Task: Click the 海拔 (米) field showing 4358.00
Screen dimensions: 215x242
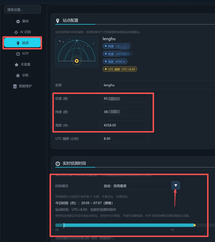Action: click(x=125, y=125)
